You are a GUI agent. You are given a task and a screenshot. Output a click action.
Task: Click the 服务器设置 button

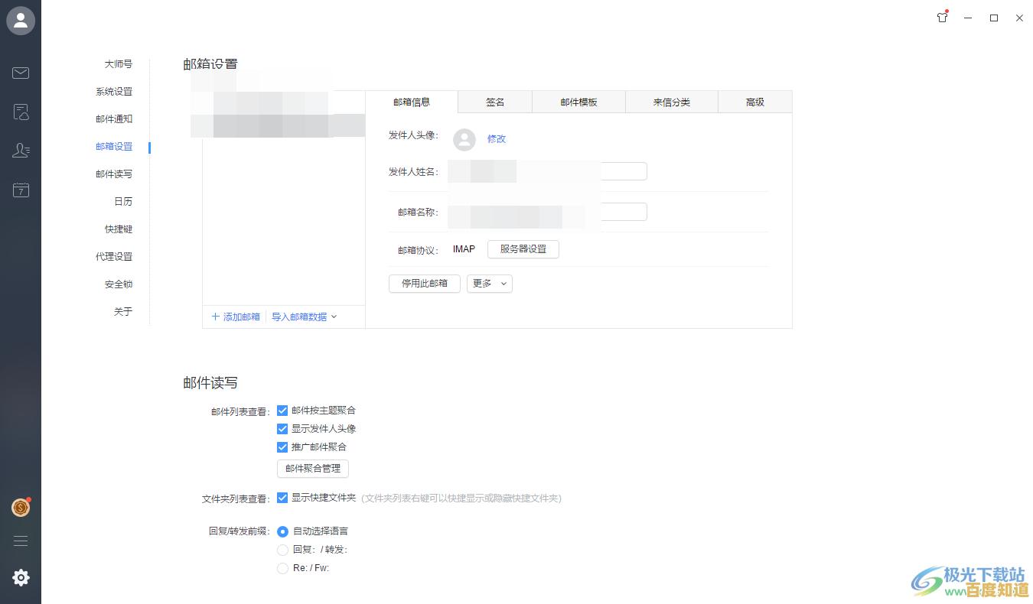[523, 248]
